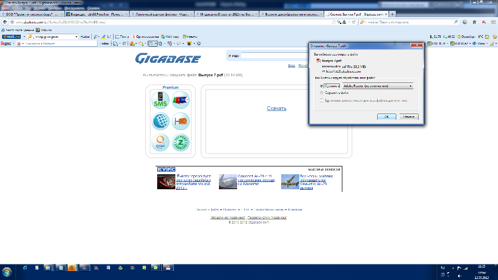
Task: Bookmark page with the star icon
Action: (334, 22)
